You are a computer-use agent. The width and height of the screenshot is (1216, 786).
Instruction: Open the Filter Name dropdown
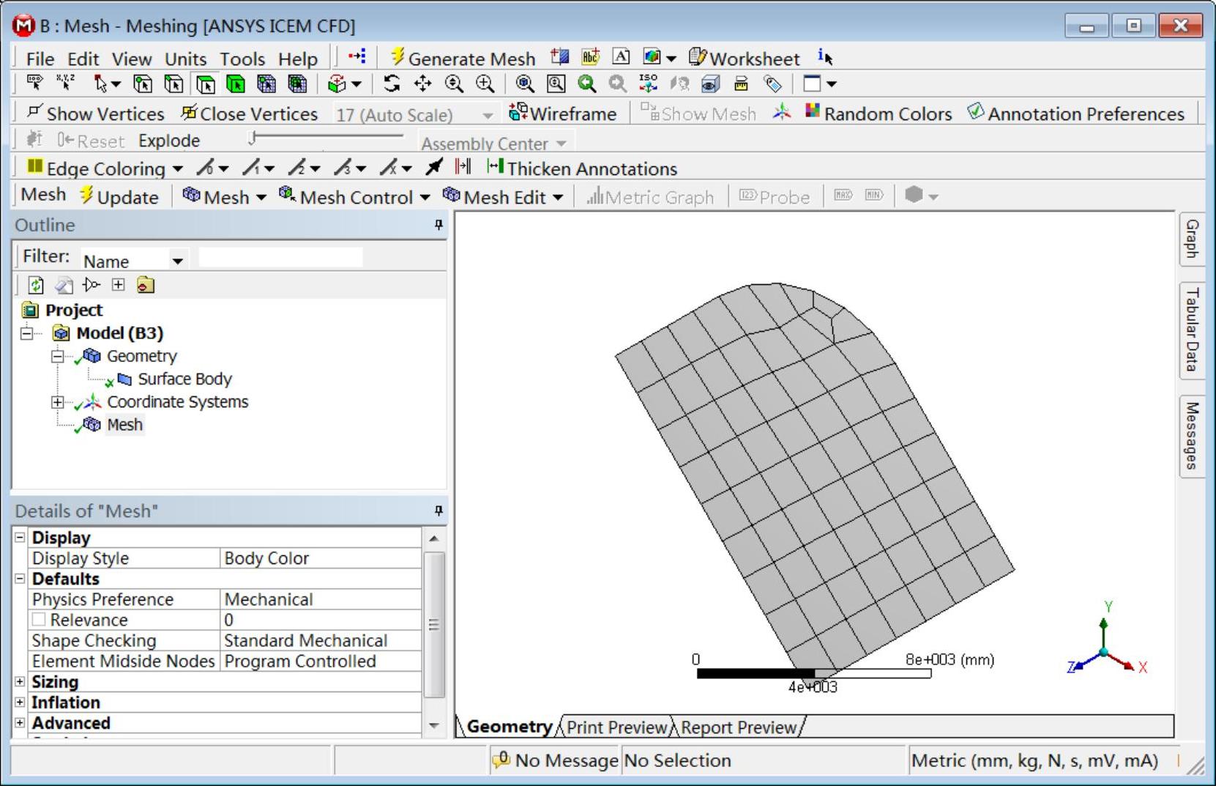pyautogui.click(x=177, y=261)
